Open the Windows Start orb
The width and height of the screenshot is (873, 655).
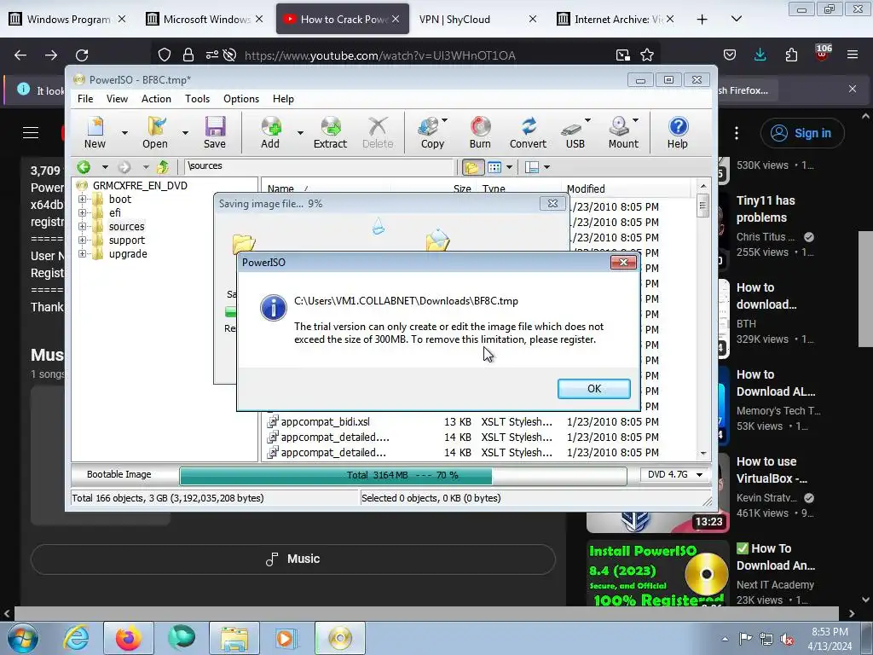pyautogui.click(x=23, y=638)
